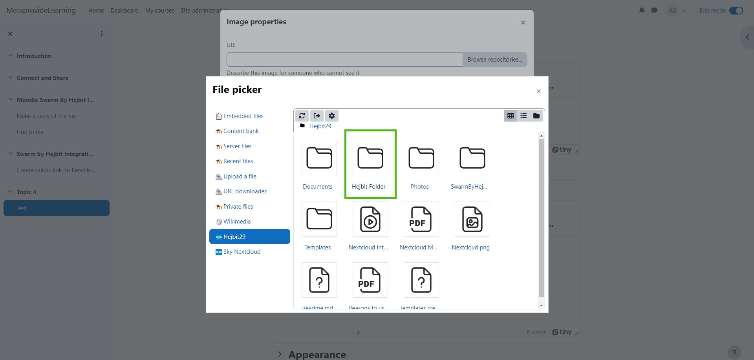Screen dimensions: 754x360
Task: Click scrollbar down arrow in file picker
Action: point(541,305)
